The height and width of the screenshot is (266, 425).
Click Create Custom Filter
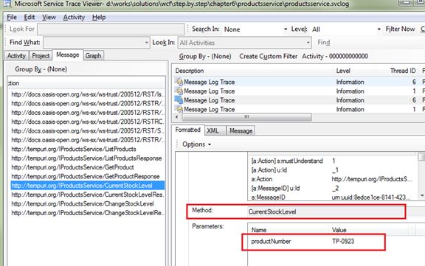pyautogui.click(x=268, y=56)
